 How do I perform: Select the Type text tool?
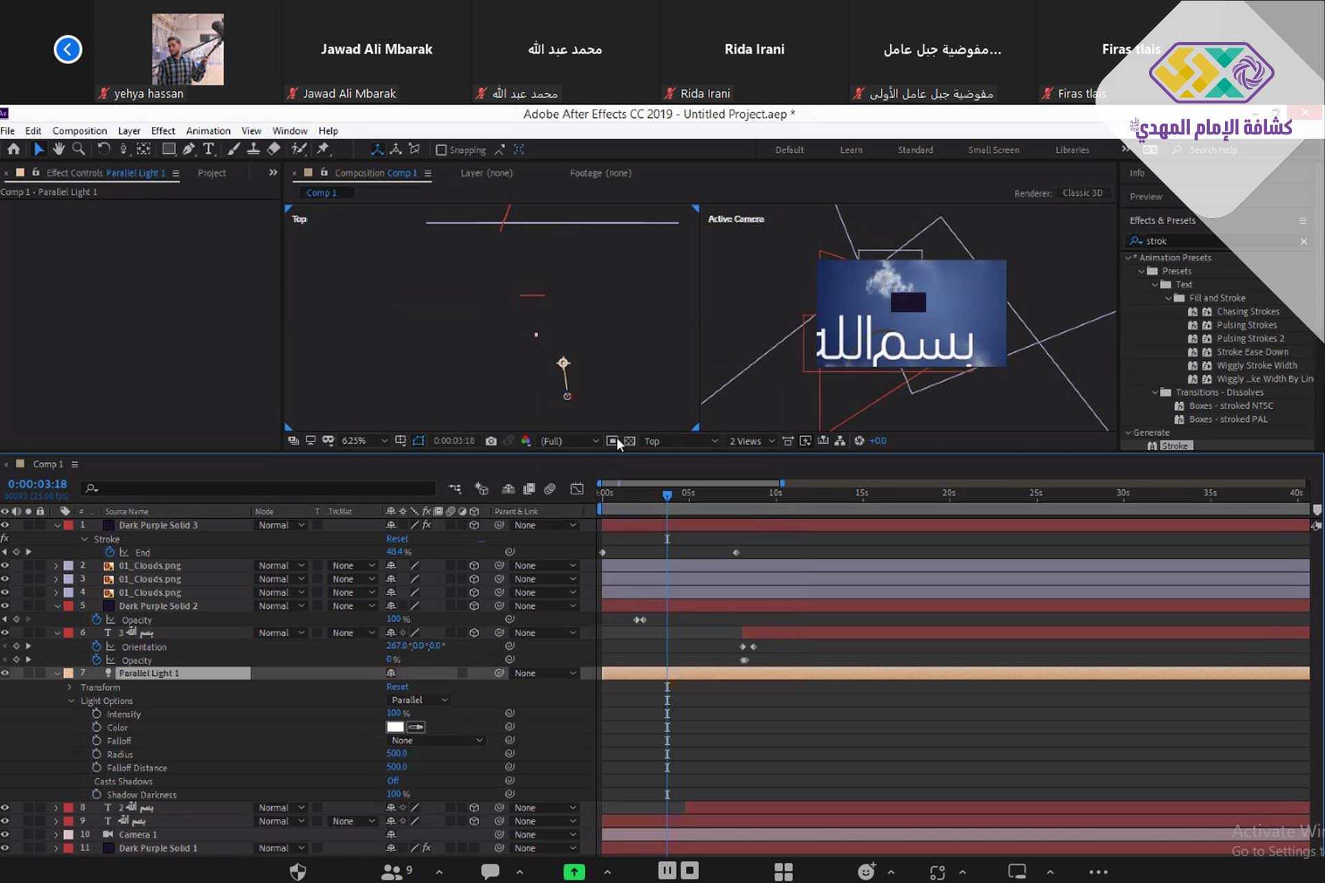pyautogui.click(x=208, y=149)
